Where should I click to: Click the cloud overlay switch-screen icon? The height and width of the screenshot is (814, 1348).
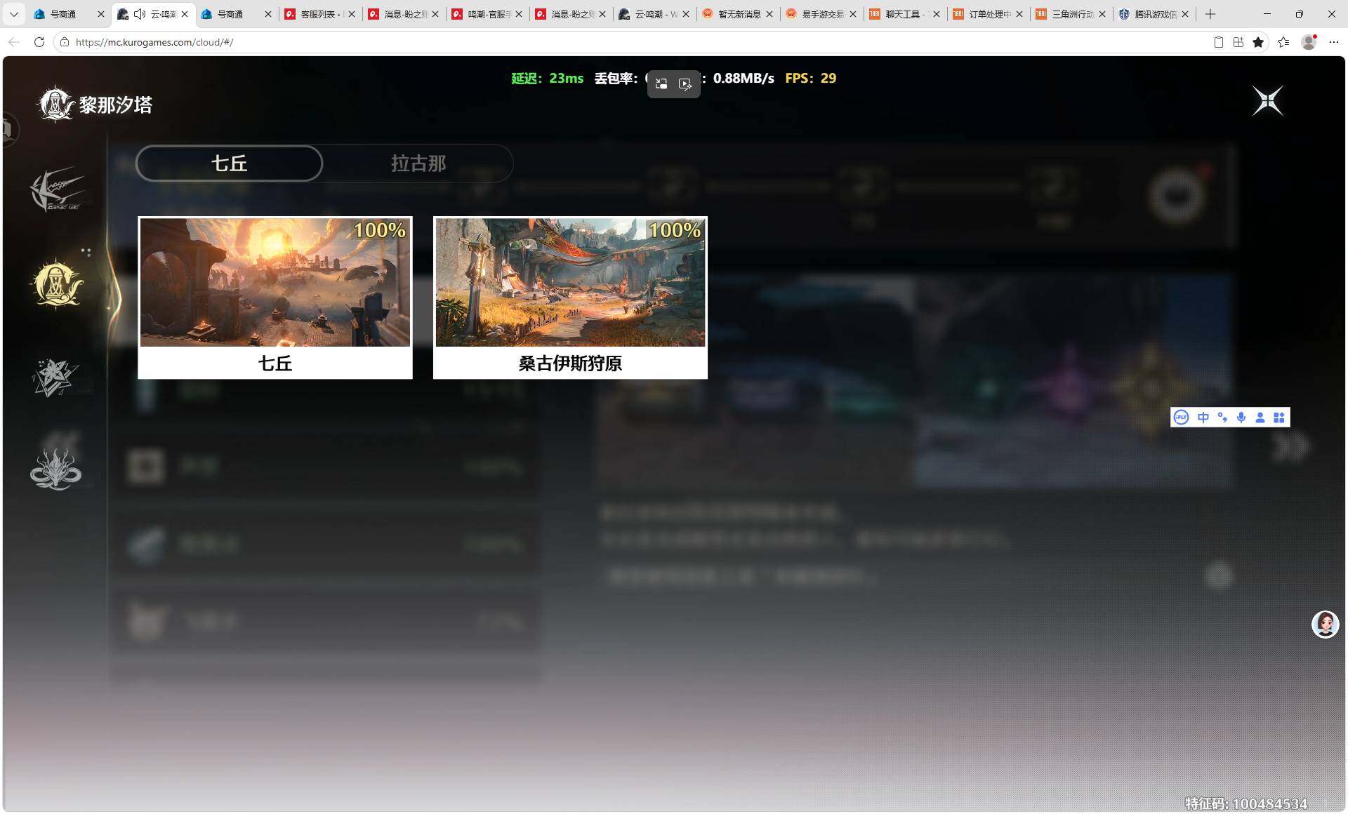pyautogui.click(x=661, y=84)
